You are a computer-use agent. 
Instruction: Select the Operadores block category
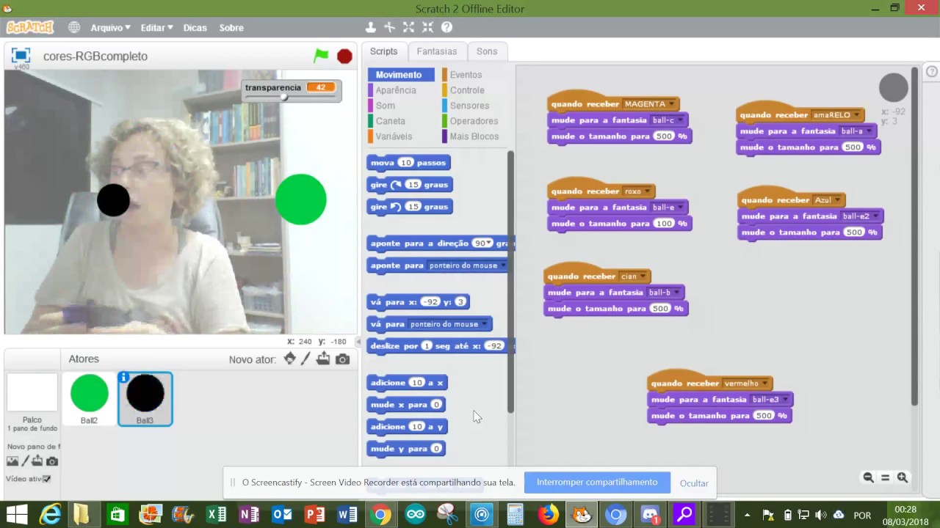[x=474, y=121]
